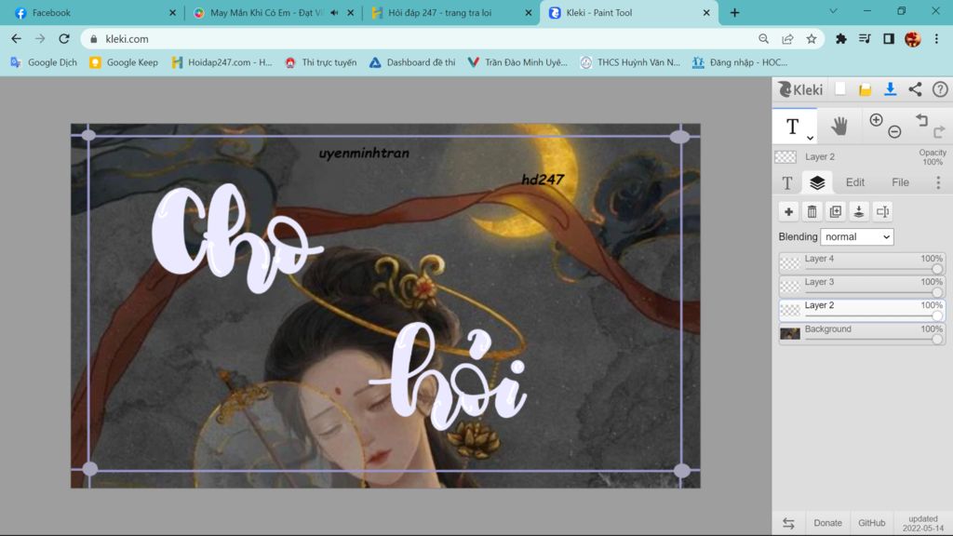The width and height of the screenshot is (953, 536).
Task: Swap the panel side with arrows icon
Action: click(x=788, y=523)
